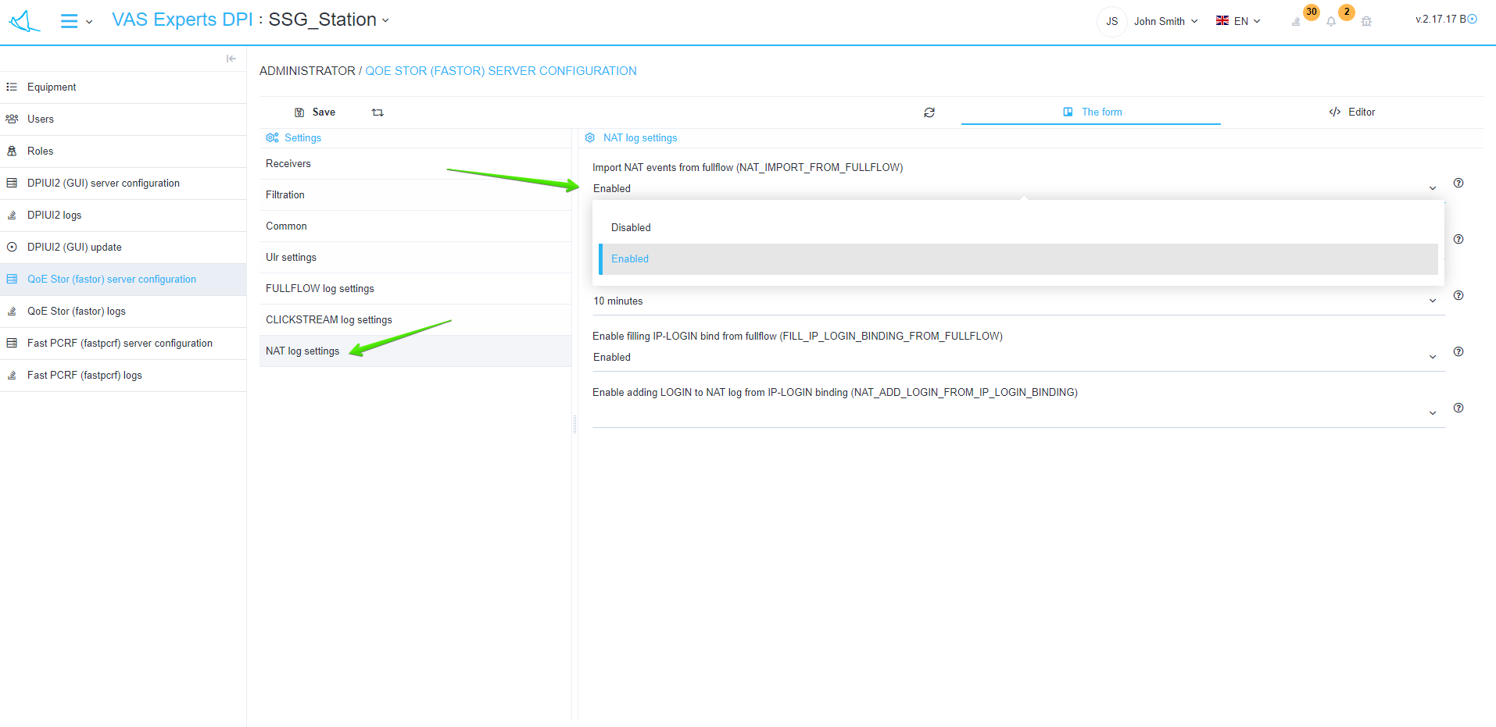
Task: Switch to the Editor tab
Action: click(1352, 112)
